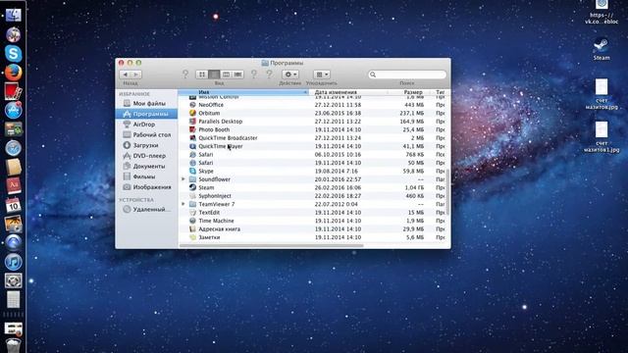This screenshot has width=628, height=353.
Task: Select the Parallels Desktop app icon
Action: coord(192,122)
